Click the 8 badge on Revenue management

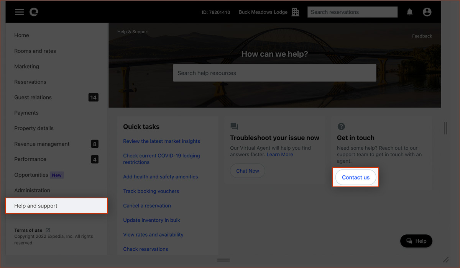point(95,144)
